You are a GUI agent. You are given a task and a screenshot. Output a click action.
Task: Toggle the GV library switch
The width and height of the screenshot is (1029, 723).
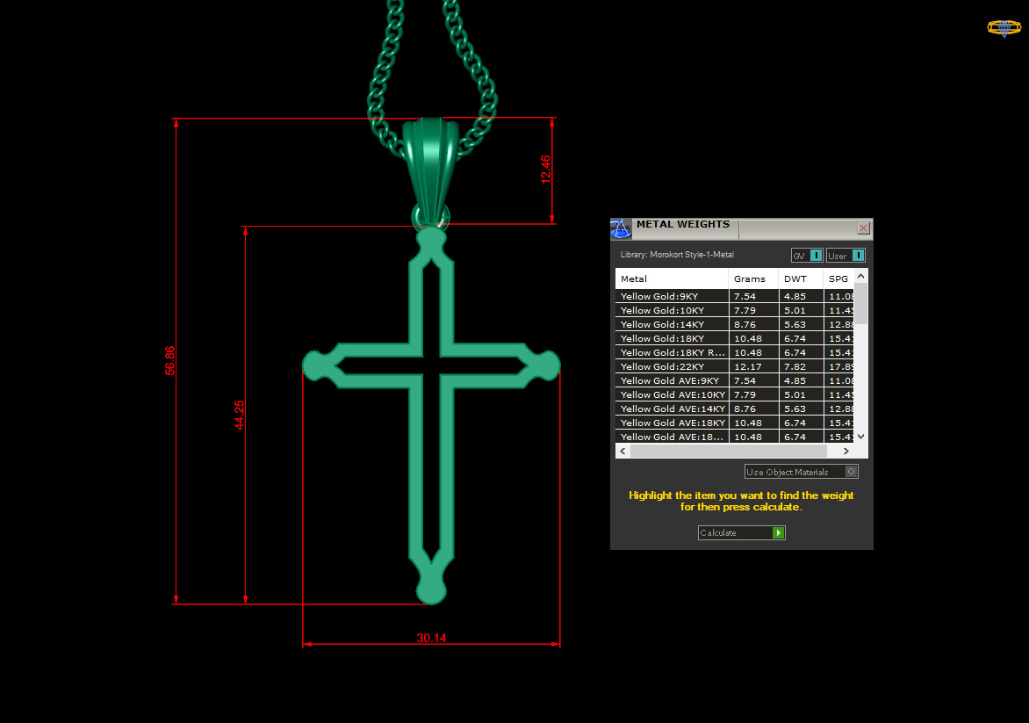point(807,256)
